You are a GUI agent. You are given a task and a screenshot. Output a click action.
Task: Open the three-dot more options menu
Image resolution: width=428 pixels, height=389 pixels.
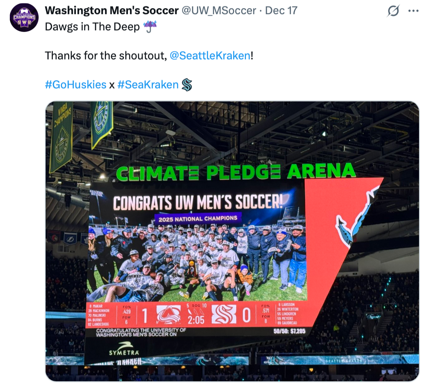(x=413, y=11)
